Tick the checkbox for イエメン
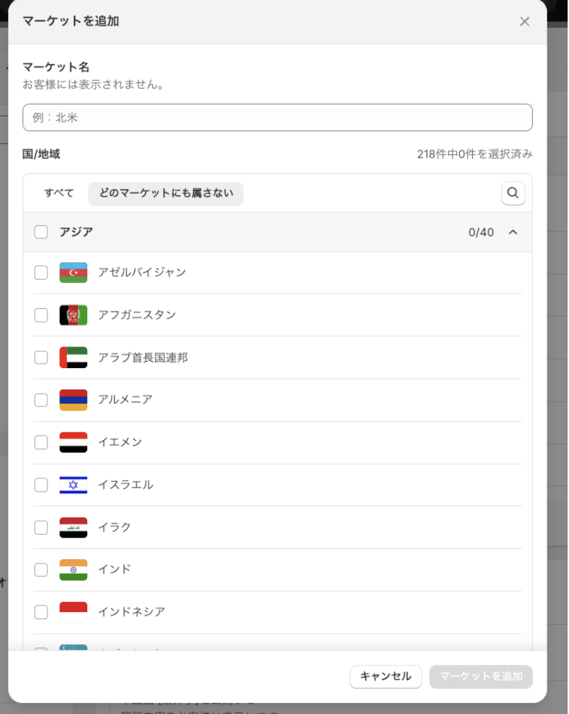 point(41,443)
